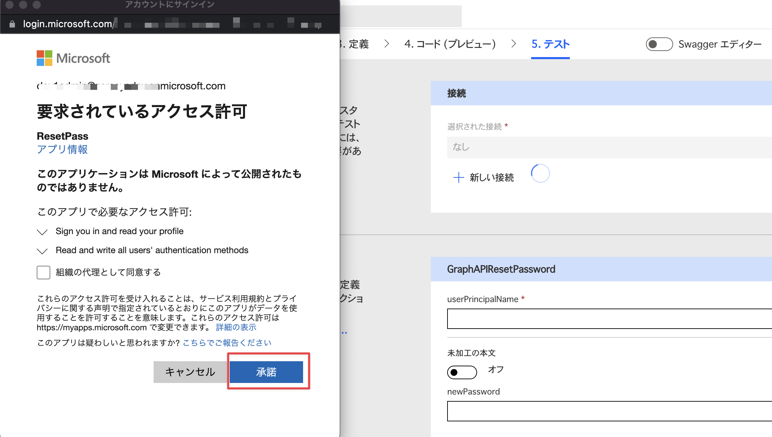The image size is (772, 437).
Task: Open the 選択された接続 dropdown showing なし
Action: [610, 147]
